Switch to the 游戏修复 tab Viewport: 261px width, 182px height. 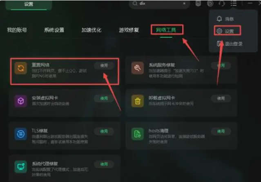click(x=129, y=30)
